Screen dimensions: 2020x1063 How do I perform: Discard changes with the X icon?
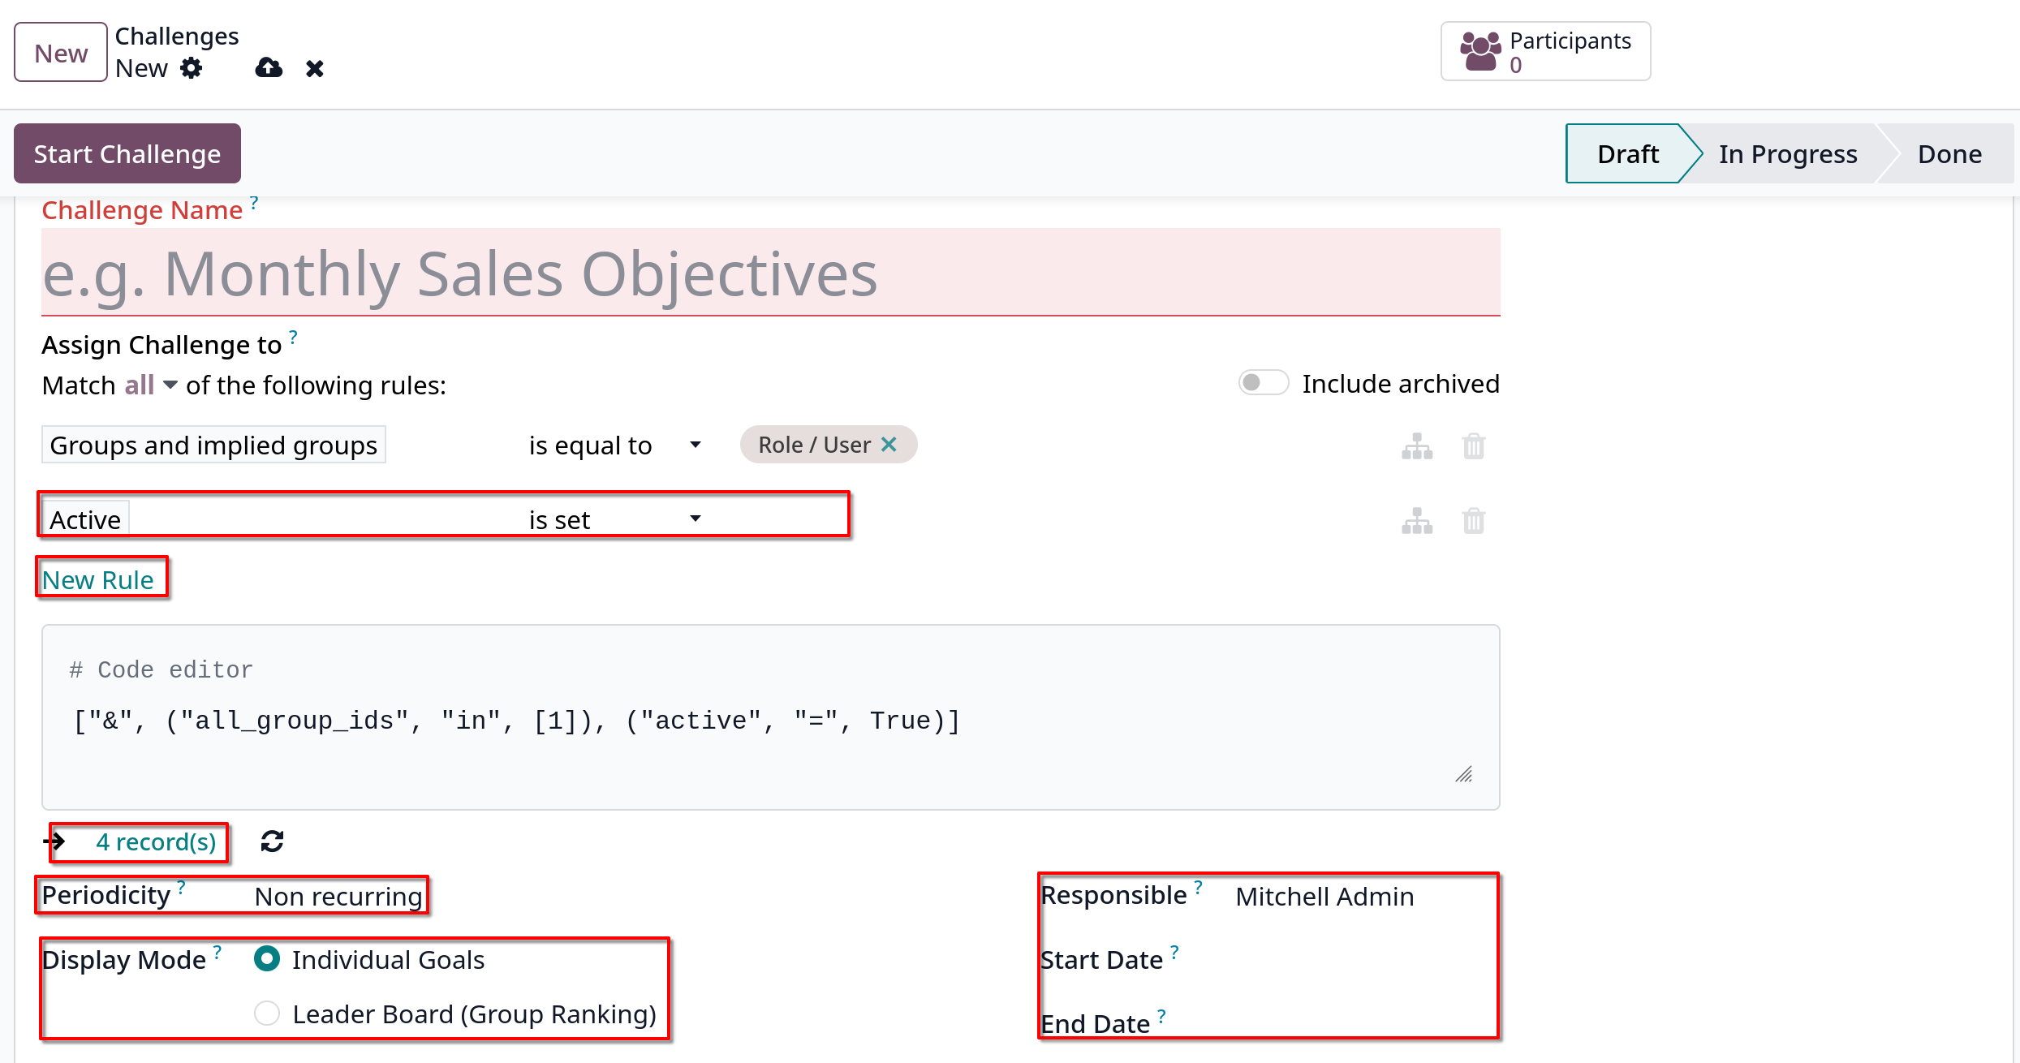pyautogui.click(x=315, y=68)
